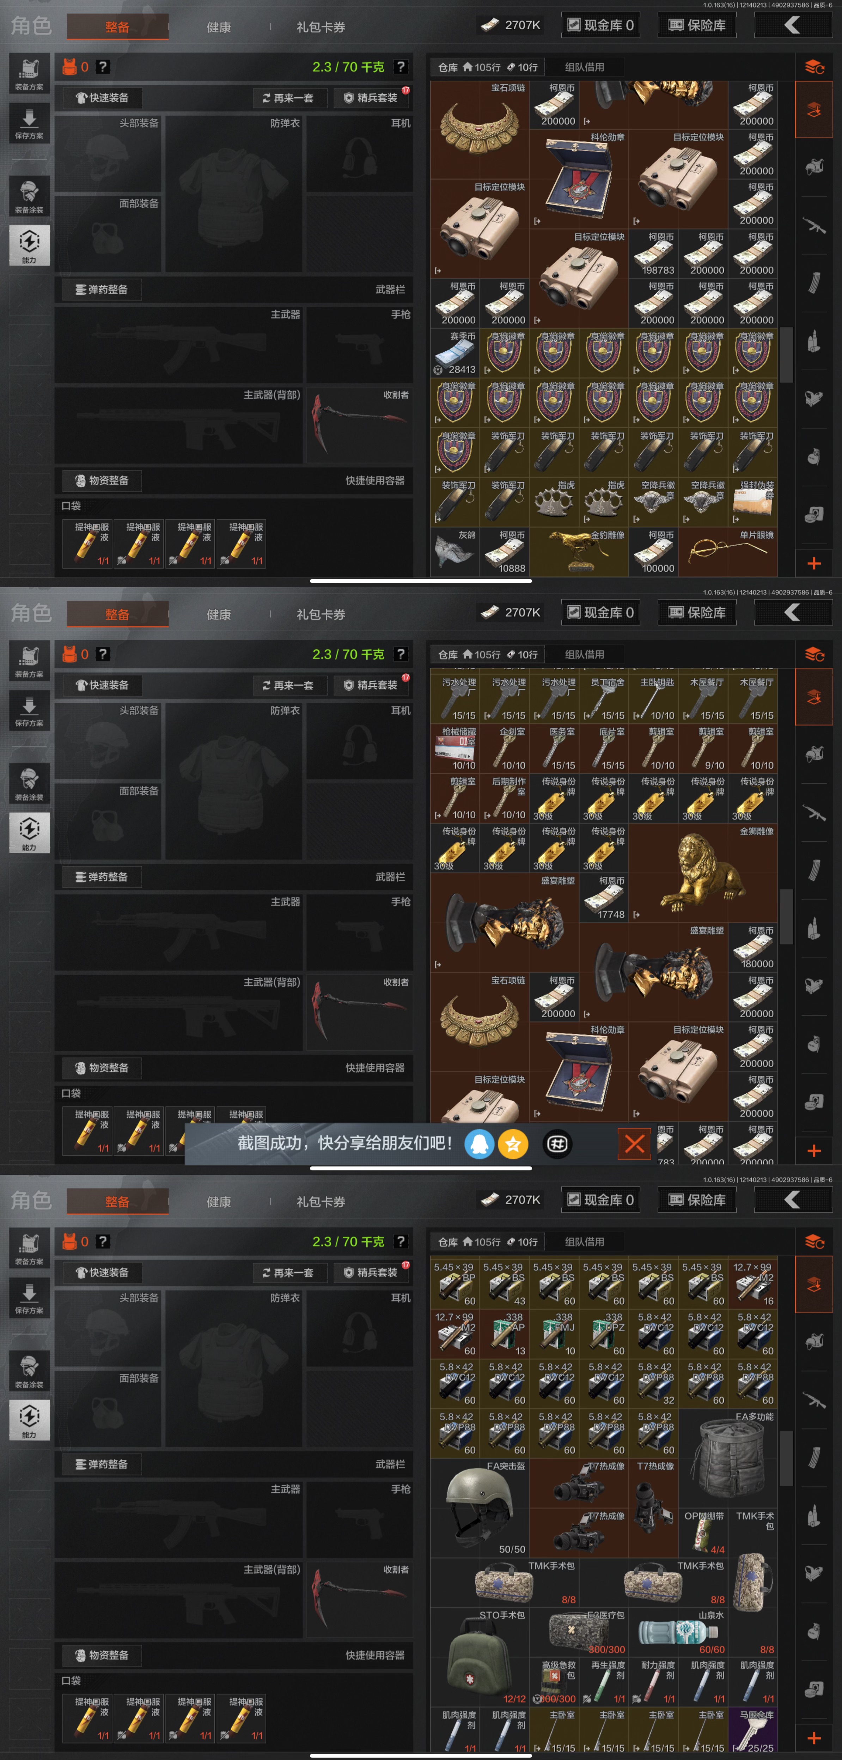
Task: Switch to 健康 tab in top screenshot
Action: coord(219,27)
